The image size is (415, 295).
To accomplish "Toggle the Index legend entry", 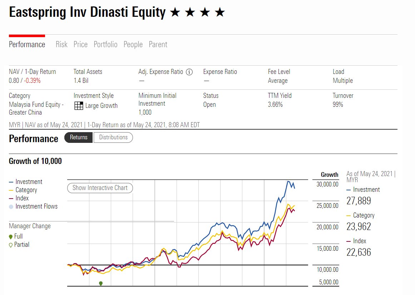I will pos(19,198).
